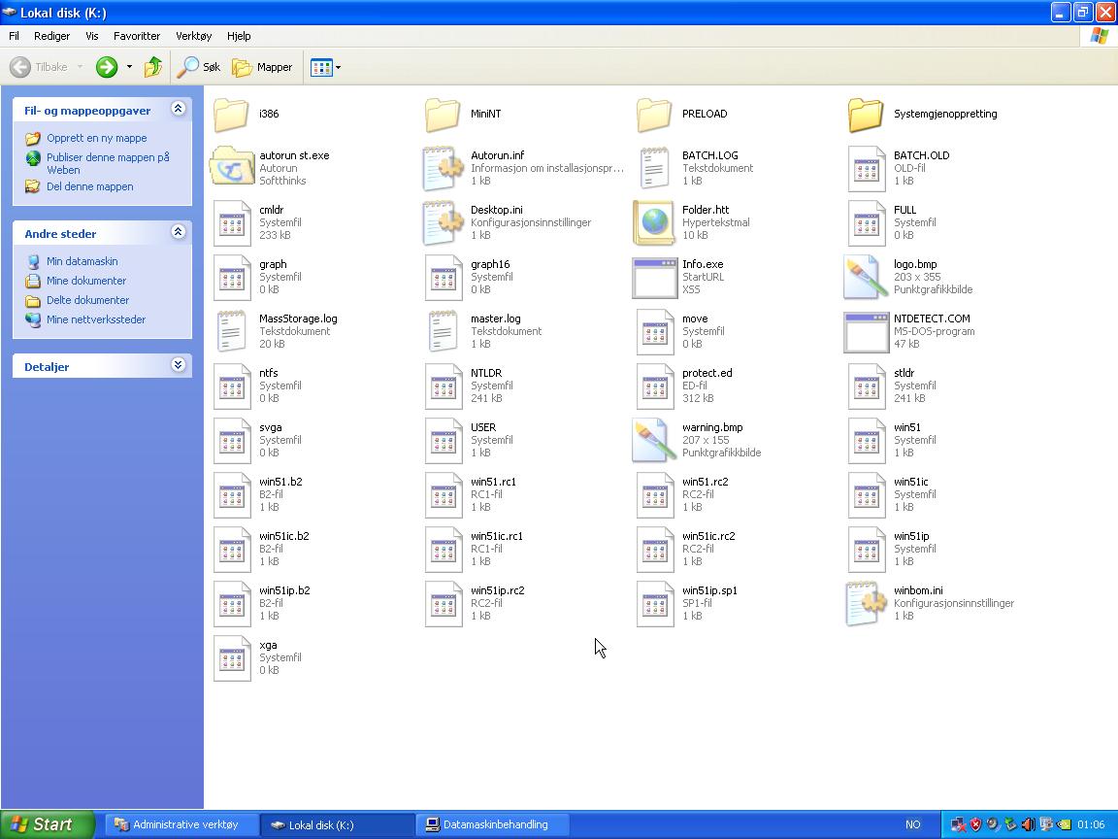Click the Søk search toolbar button
Image resolution: width=1118 pixels, height=839 pixels.
(x=199, y=67)
